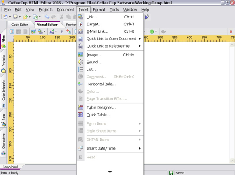Open the Projects menu

point(46,10)
